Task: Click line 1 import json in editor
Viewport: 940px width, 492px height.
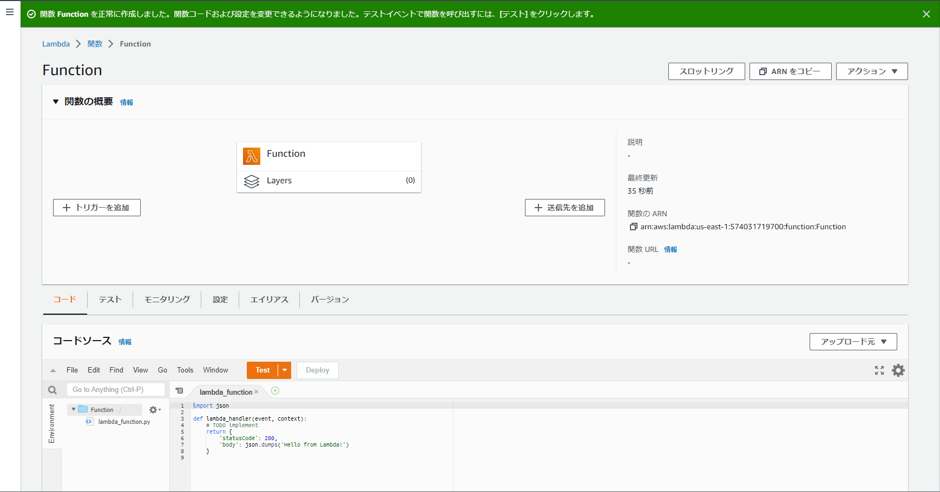Action: 211,406
